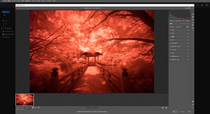Click the filter icon in the filmstrip bar
The height and width of the screenshot is (114, 210).
(39, 108)
